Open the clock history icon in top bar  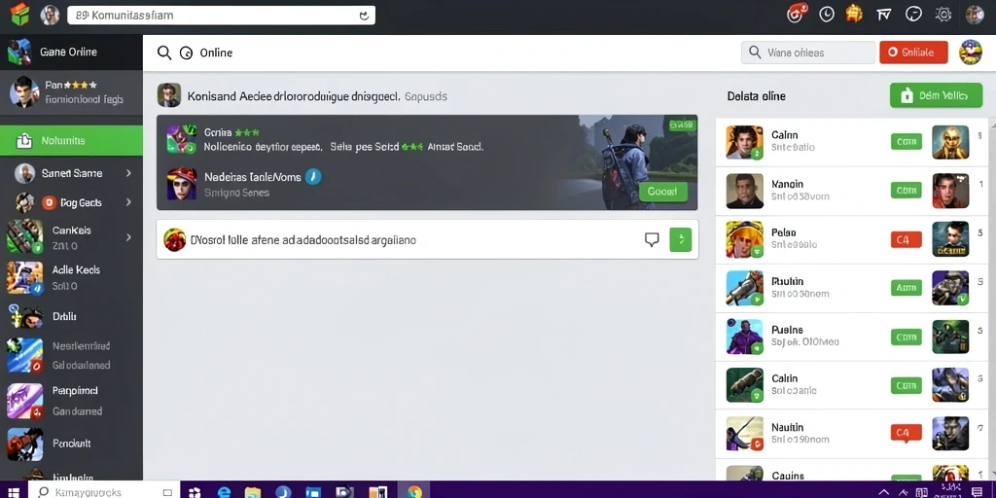(827, 14)
